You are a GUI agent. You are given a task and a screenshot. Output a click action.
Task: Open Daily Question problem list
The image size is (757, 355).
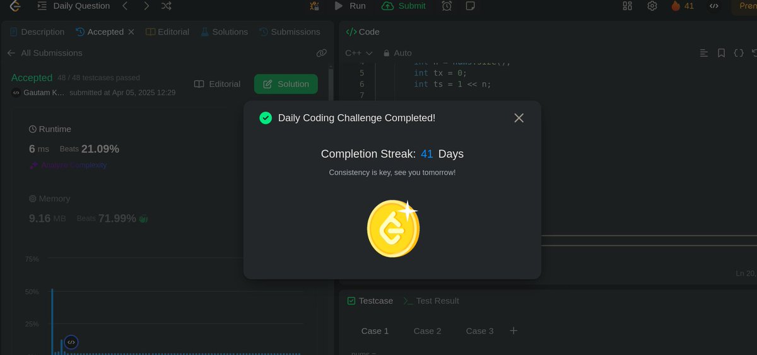(x=74, y=6)
